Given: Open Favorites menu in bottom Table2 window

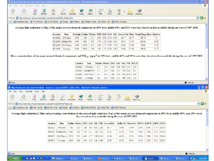Looking at the screenshot, I should tap(29, 91).
